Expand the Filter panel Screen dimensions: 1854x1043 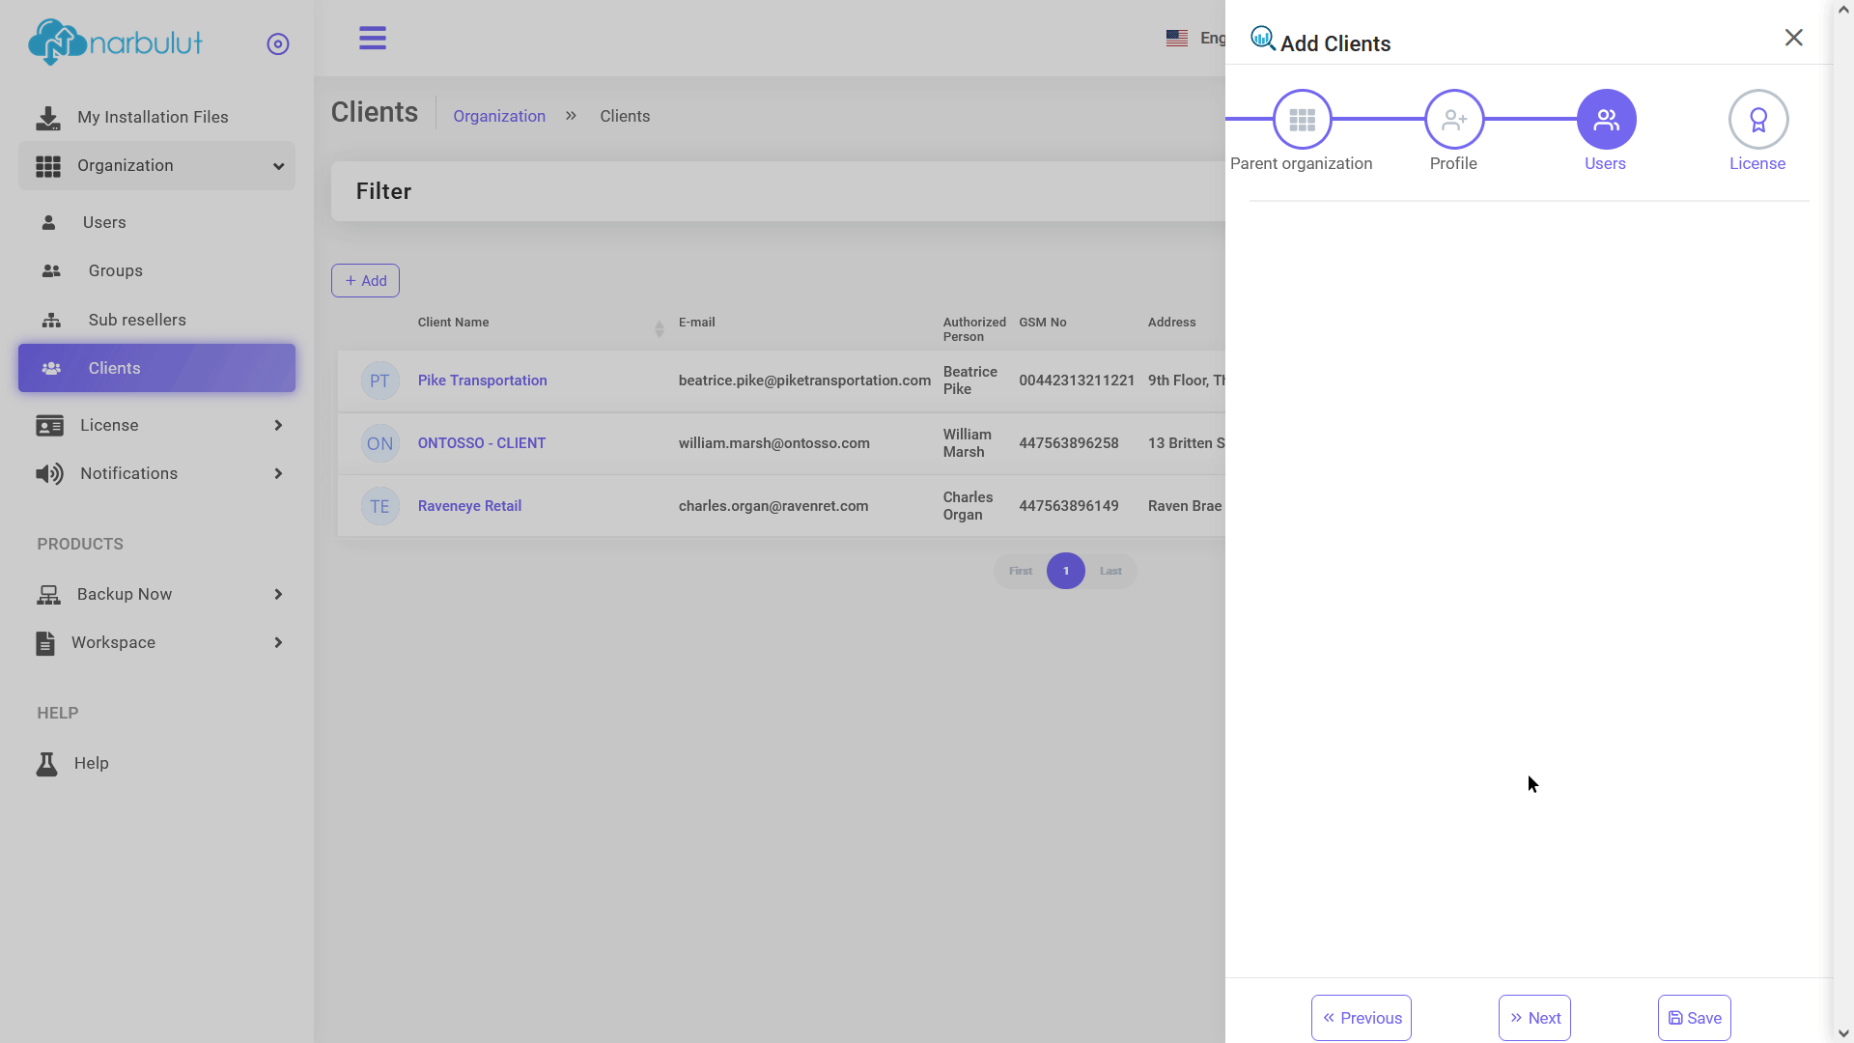[778, 191]
